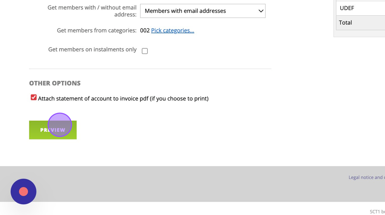Click the '002' category code text
385x215 pixels.
[145, 31]
